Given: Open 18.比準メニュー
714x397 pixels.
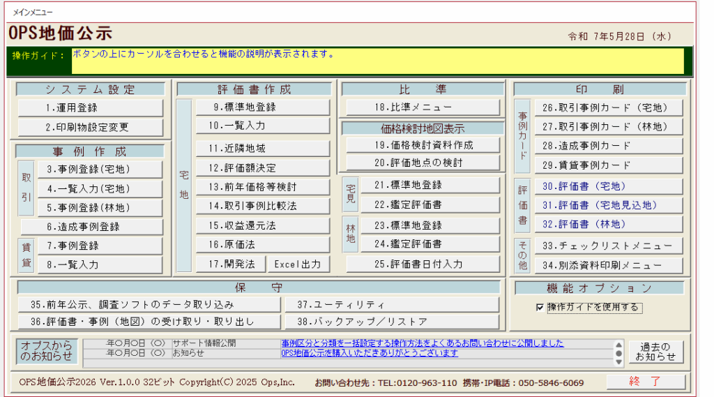Looking at the screenshot, I should click(x=423, y=107).
